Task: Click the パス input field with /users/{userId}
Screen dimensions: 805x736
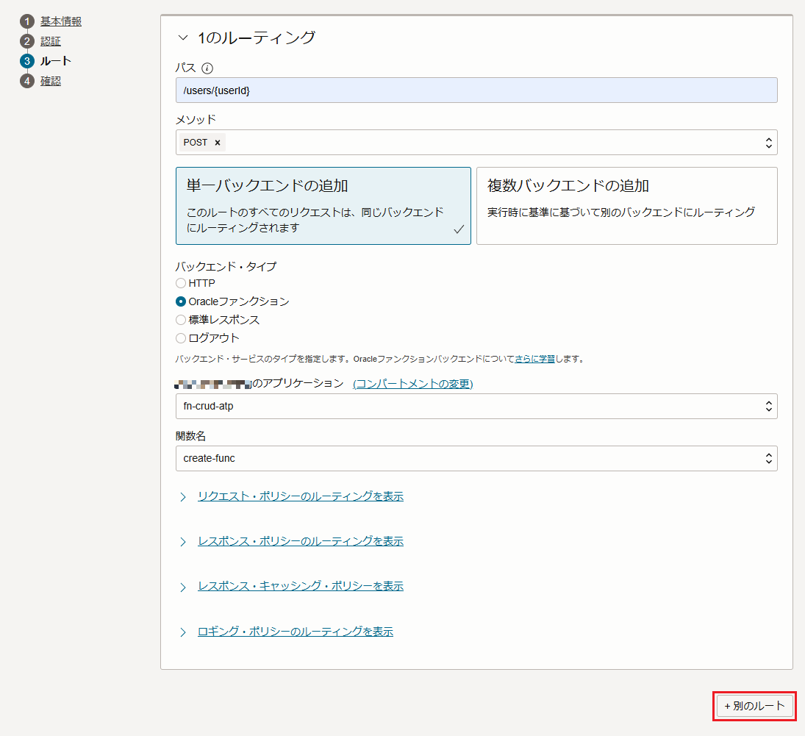Action: [476, 90]
